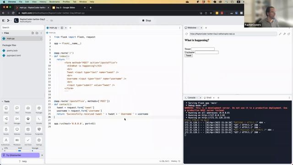The image size is (293, 165).
Task: Close the main.py editor tab
Action: [x=66, y=27]
